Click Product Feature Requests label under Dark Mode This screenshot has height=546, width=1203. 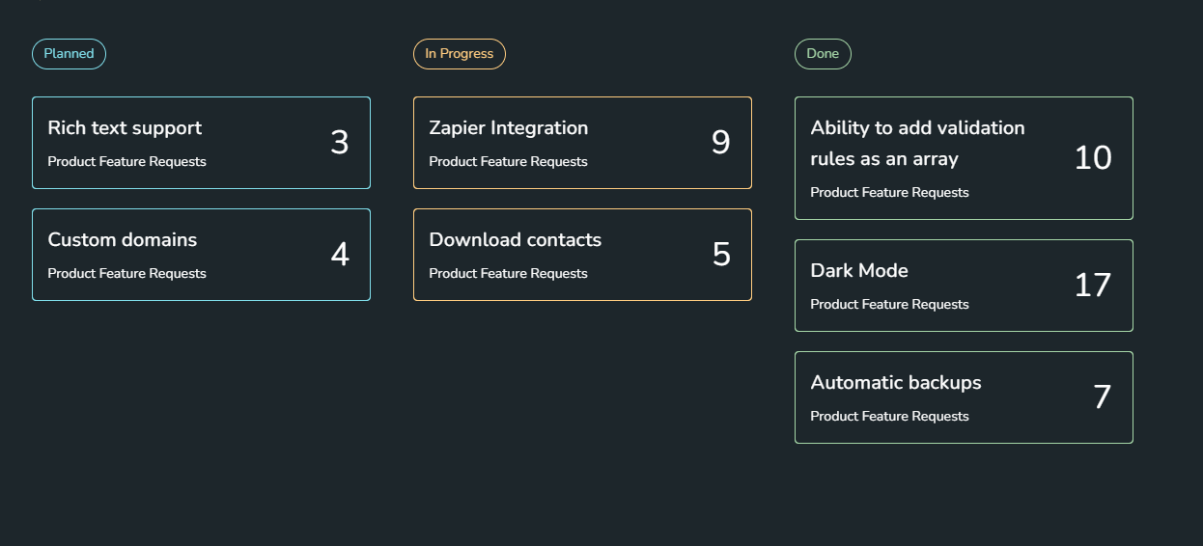[889, 305]
